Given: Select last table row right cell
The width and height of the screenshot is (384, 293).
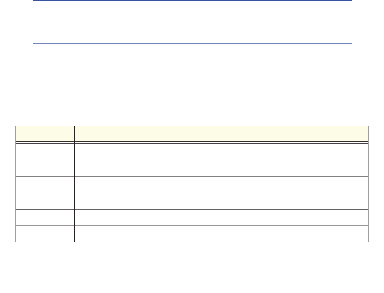Looking at the screenshot, I should (x=221, y=234).
